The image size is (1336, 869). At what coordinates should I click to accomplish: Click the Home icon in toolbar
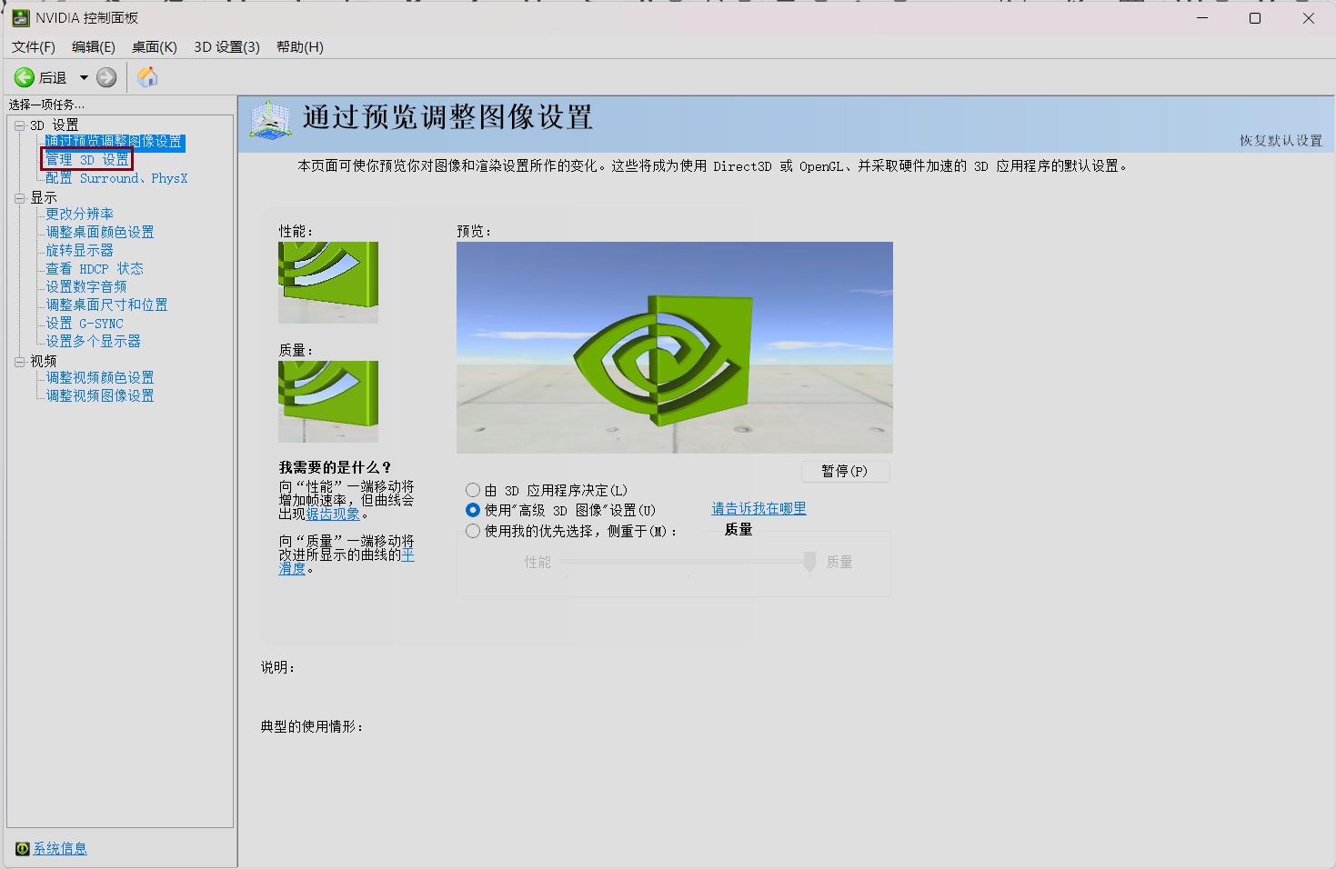pos(147,78)
